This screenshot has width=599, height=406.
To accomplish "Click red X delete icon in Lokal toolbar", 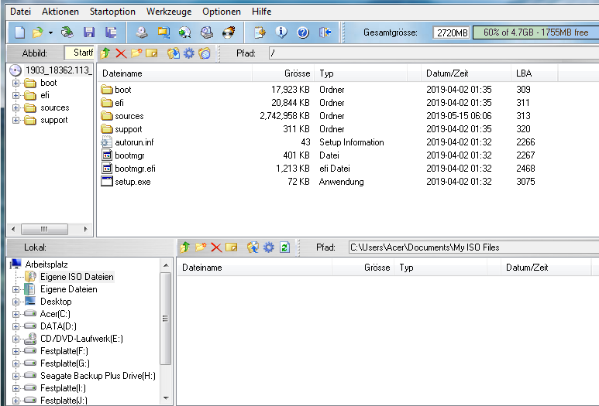I will pyautogui.click(x=216, y=247).
